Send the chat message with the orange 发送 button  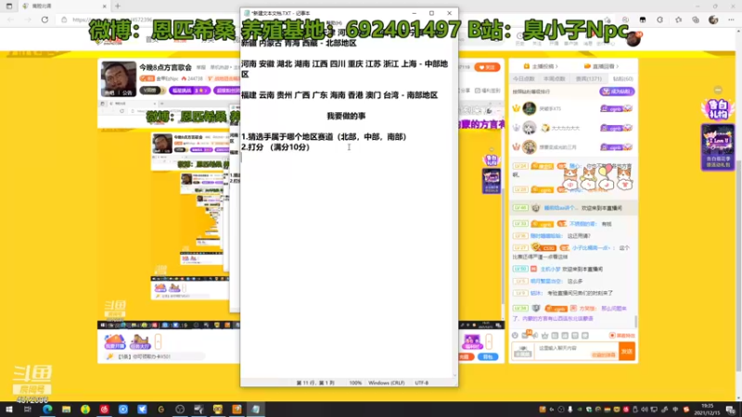(x=627, y=351)
